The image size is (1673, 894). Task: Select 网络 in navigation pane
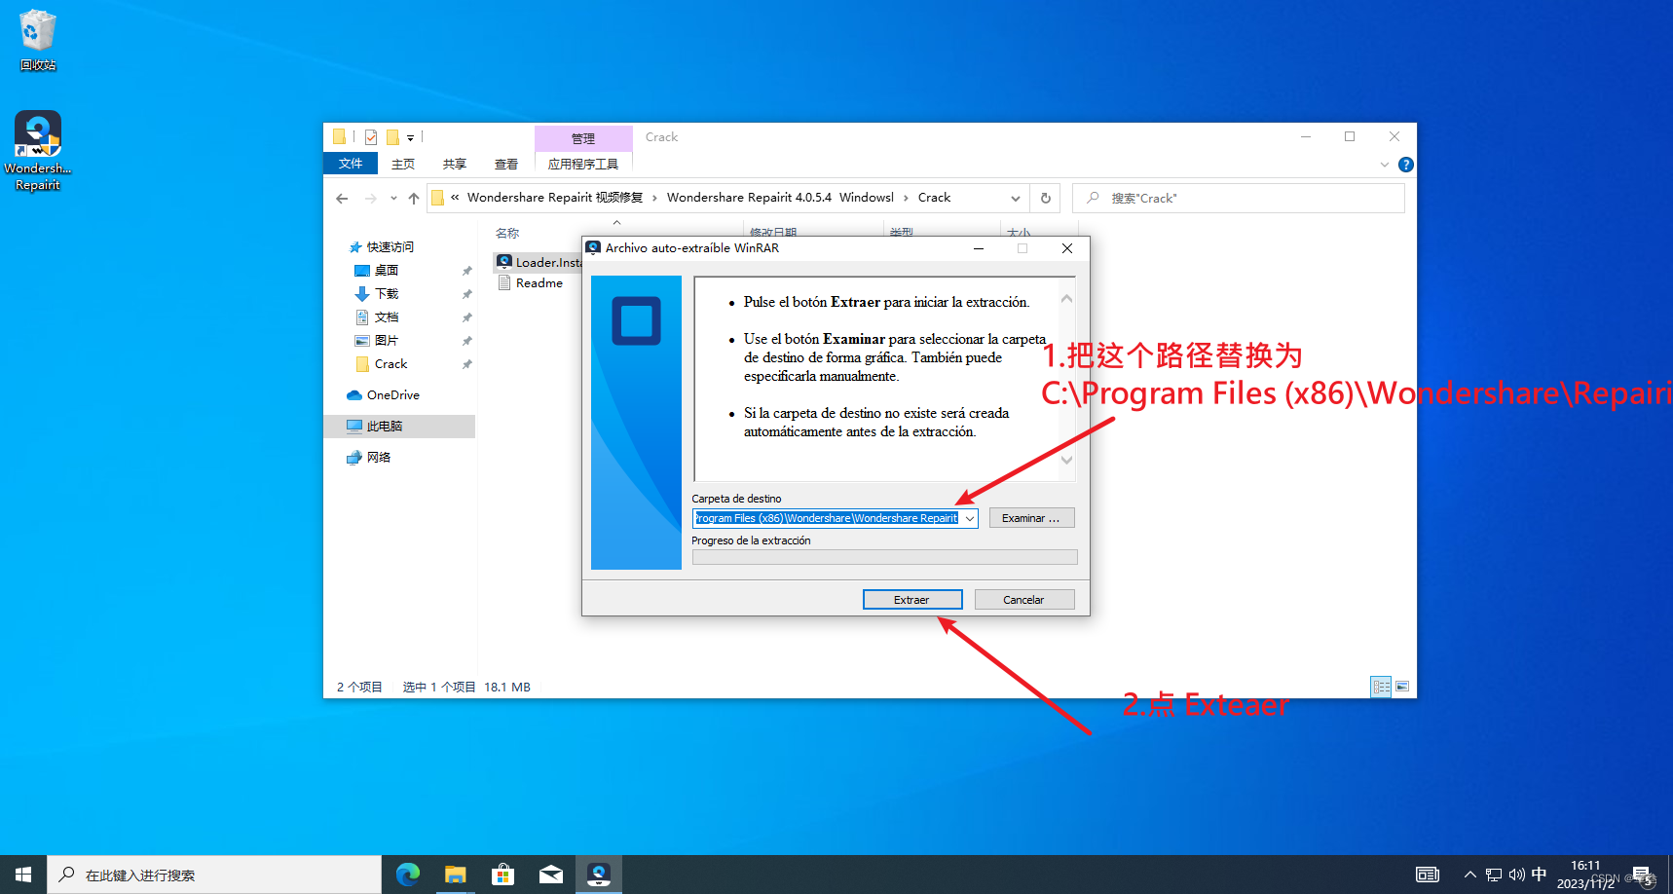coord(378,458)
